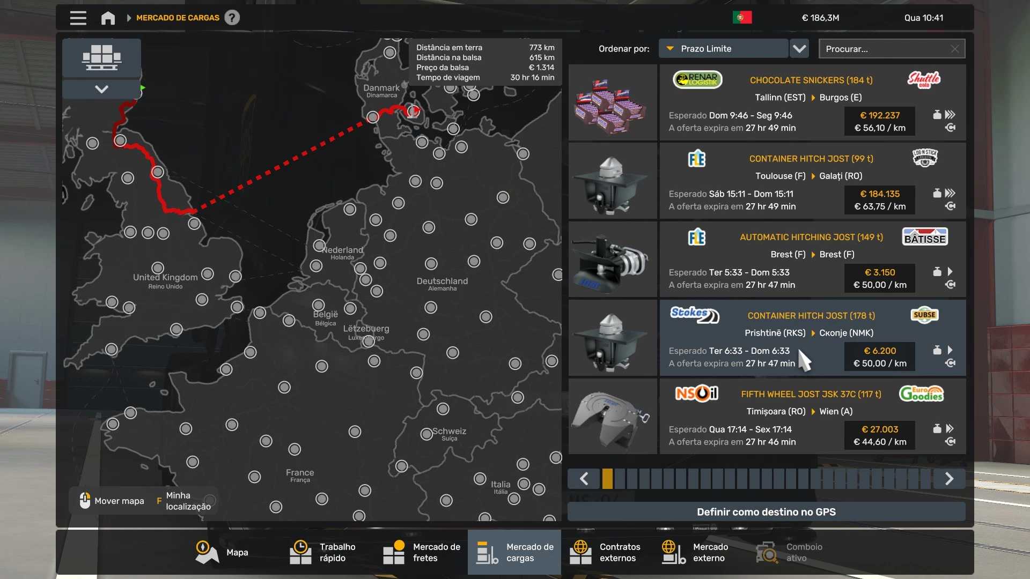Viewport: 1030px width, 579px height.
Task: Open the Prazo Limite sort dropdown
Action: 723,49
